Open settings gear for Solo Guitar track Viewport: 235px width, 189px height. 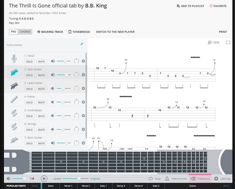(83, 75)
